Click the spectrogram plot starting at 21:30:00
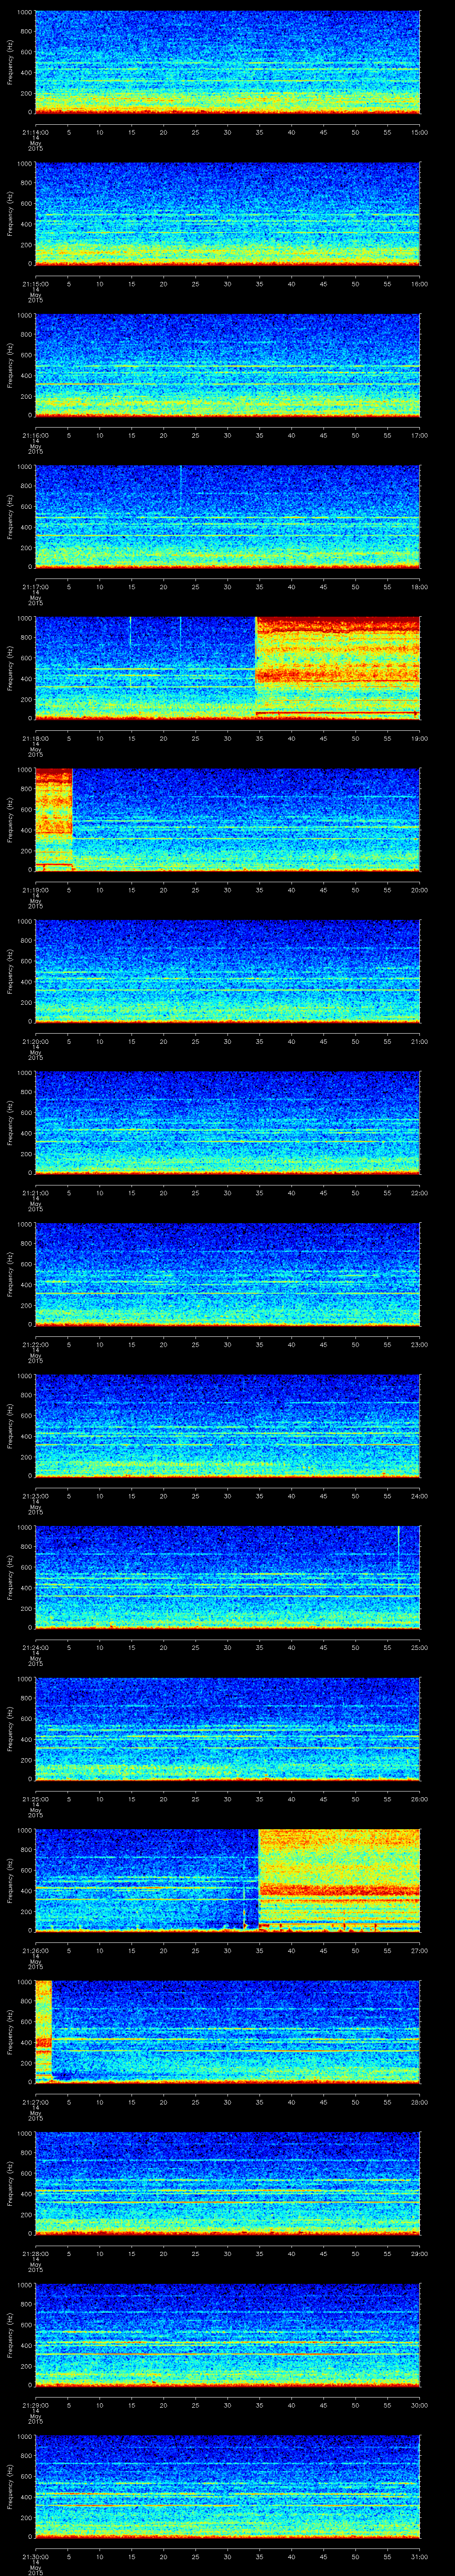 click(x=227, y=2485)
